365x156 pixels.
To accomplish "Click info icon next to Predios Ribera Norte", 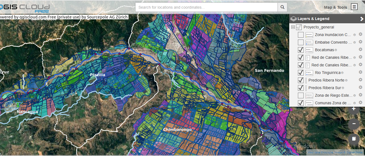I will pyautogui.click(x=346, y=80).
